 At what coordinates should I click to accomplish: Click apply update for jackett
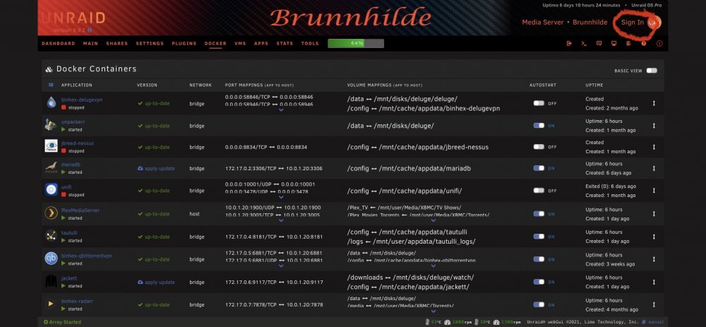click(x=156, y=283)
